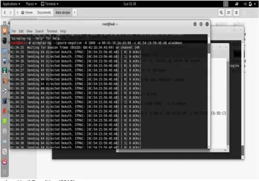Open the terminal Help menu
The width and height of the screenshot is (259, 181).
point(63,31)
